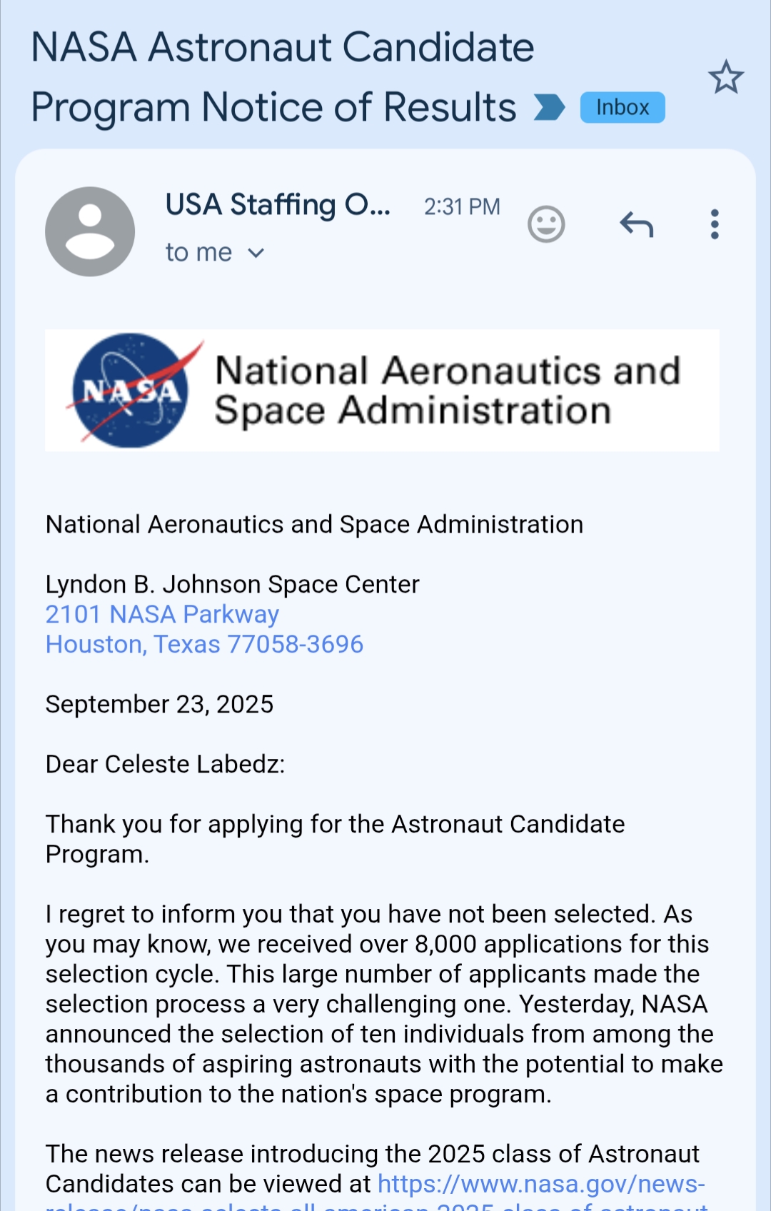Image resolution: width=771 pixels, height=1211 pixels.
Task: Tap the round NASA meatball logo
Action: [x=131, y=391]
